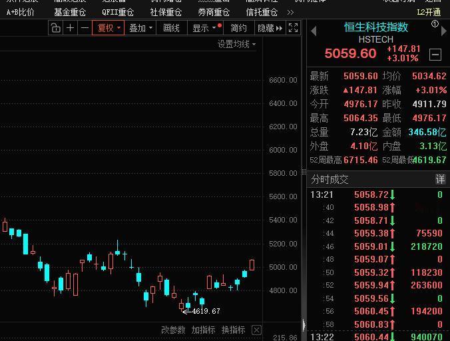
Task: Click 52周最高 value 6715.46
Action: 360,160
